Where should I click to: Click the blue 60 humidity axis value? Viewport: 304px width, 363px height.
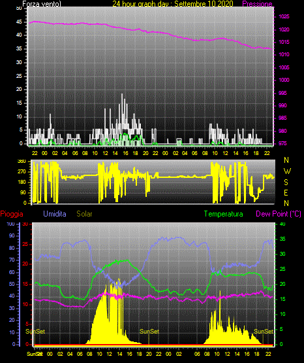pos(12,272)
